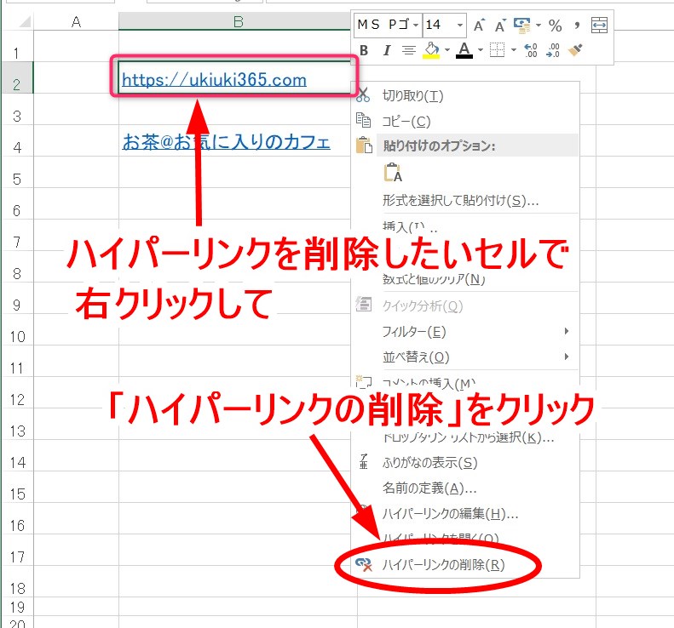Click the decrease font size icon
The width and height of the screenshot is (674, 628).
498,26
